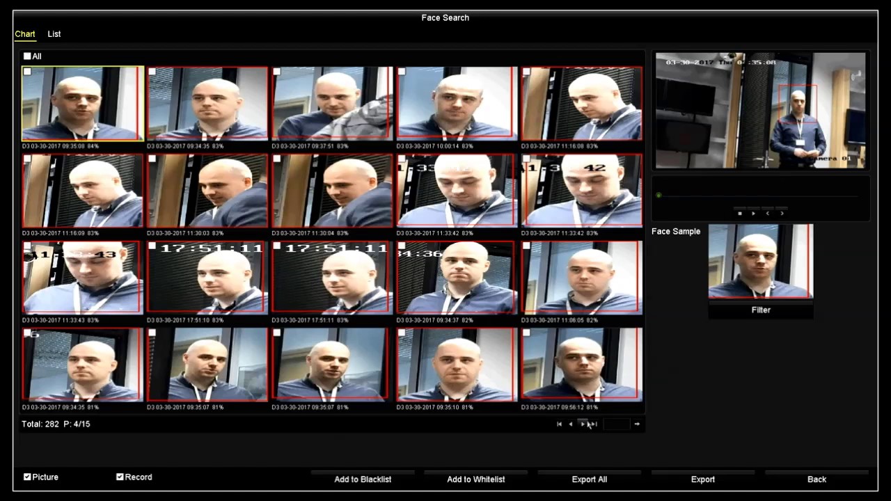This screenshot has height=501, width=891.
Task: Select face thumbnail timestamped 03-30-2017 10:00:14
Action: 457,104
